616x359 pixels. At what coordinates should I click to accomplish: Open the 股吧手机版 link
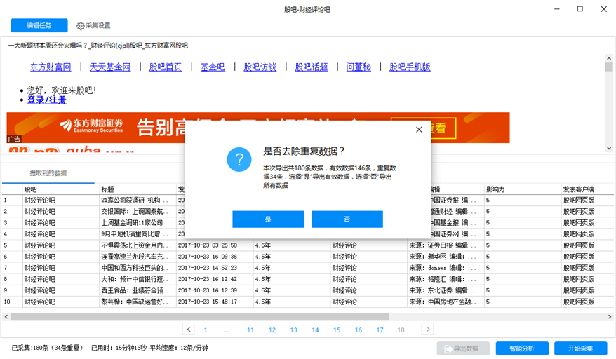click(x=410, y=67)
